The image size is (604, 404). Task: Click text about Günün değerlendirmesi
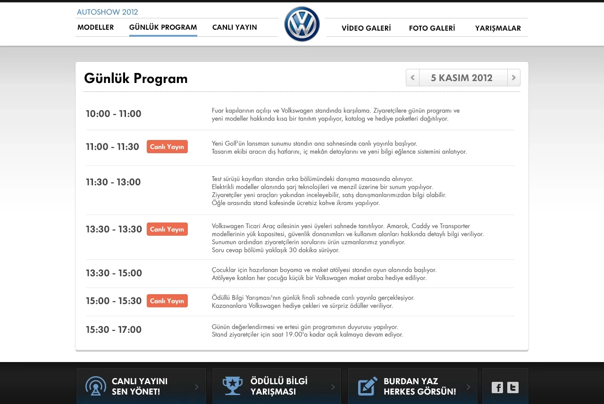308,330
